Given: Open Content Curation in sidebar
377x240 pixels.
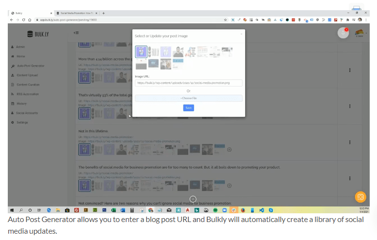Looking at the screenshot, I should (28, 85).
